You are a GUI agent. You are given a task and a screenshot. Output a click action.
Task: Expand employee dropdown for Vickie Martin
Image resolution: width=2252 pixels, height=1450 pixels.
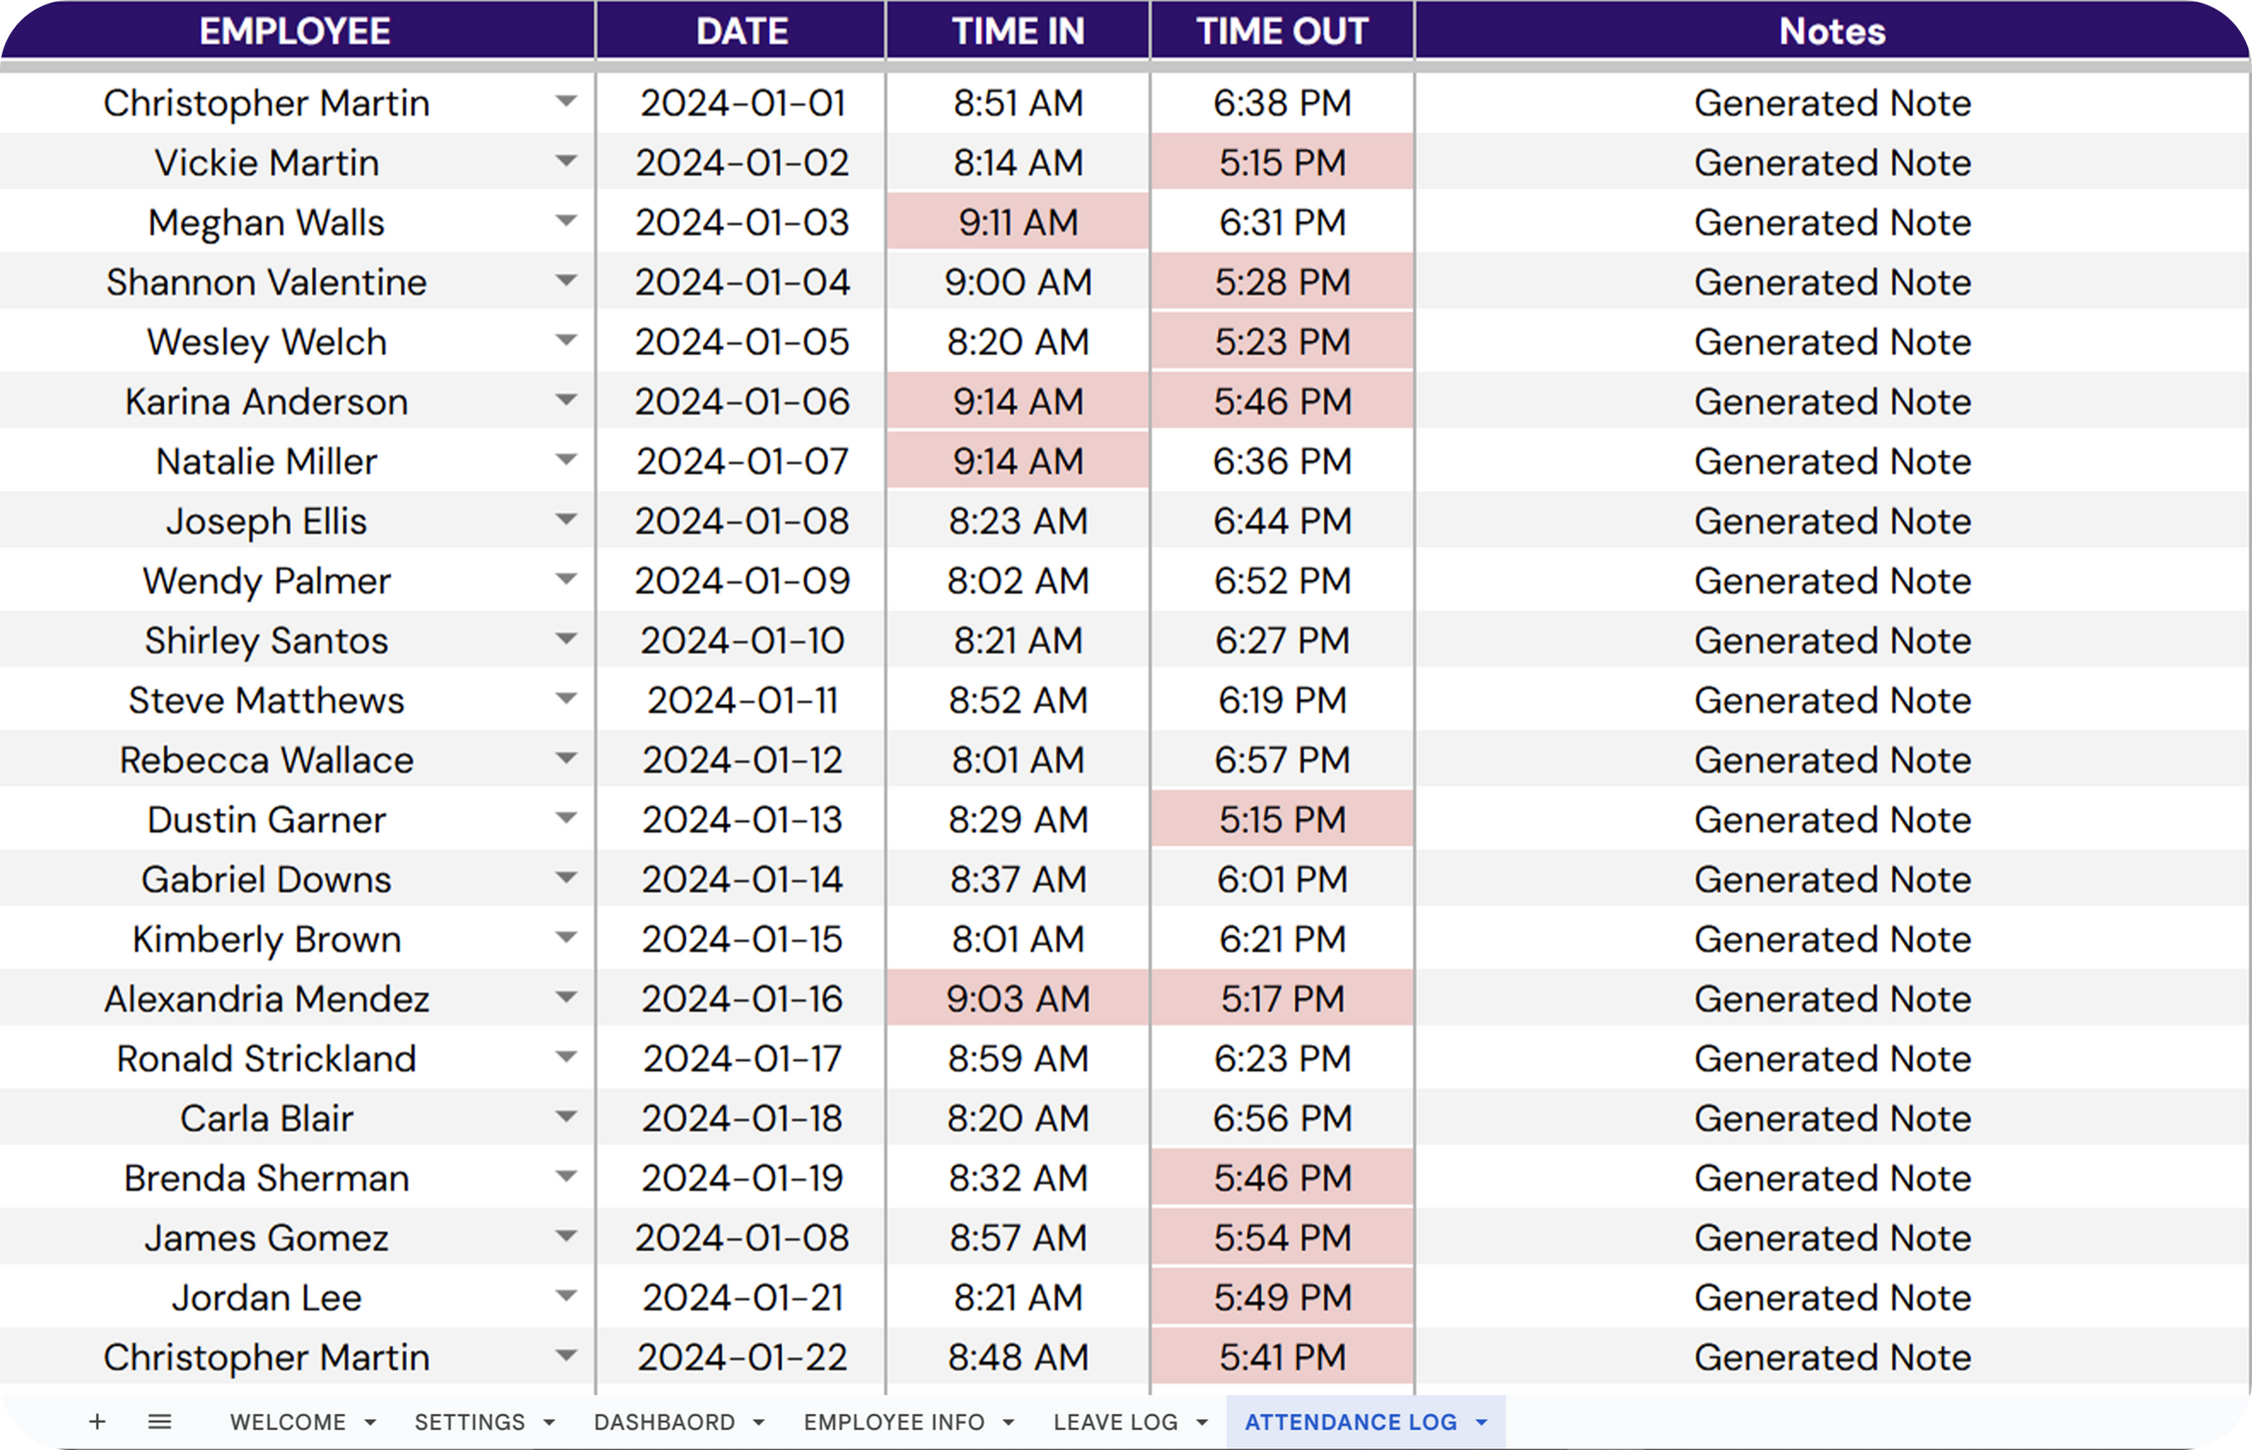pos(566,161)
